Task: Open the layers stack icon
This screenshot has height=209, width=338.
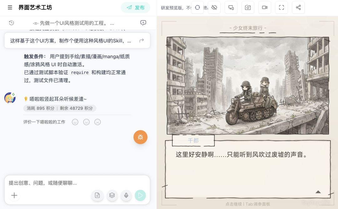Action: tap(112, 195)
